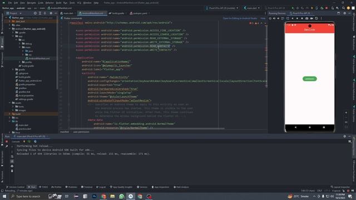This screenshot has height=200, width=356.
Task: Click manifest breadcrumb at editor bottom
Action: pyautogui.click(x=65, y=132)
